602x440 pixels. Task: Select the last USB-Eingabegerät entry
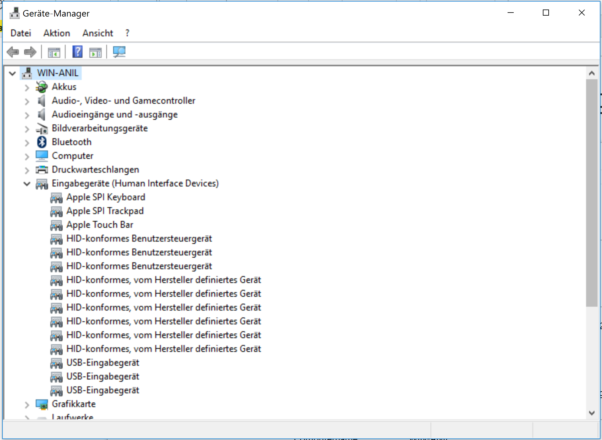point(103,390)
